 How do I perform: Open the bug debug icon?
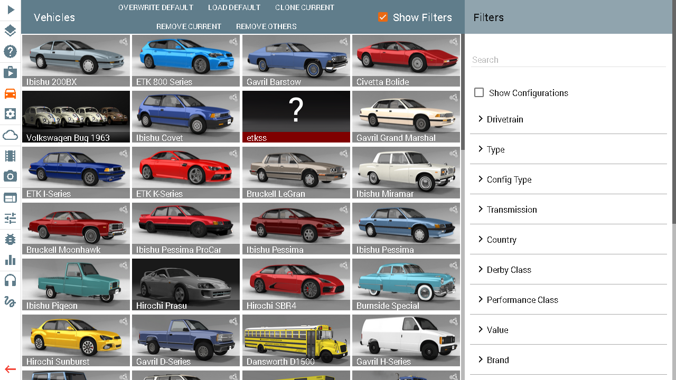point(11,239)
